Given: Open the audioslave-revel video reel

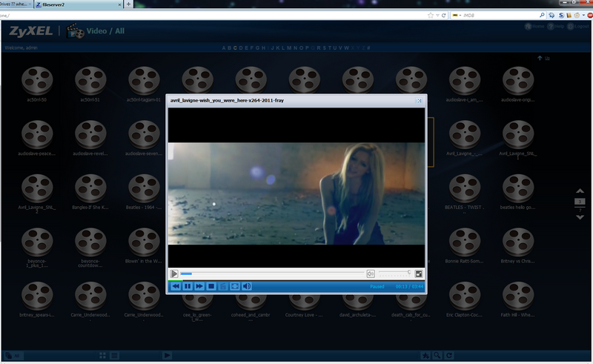Looking at the screenshot, I should [x=90, y=135].
